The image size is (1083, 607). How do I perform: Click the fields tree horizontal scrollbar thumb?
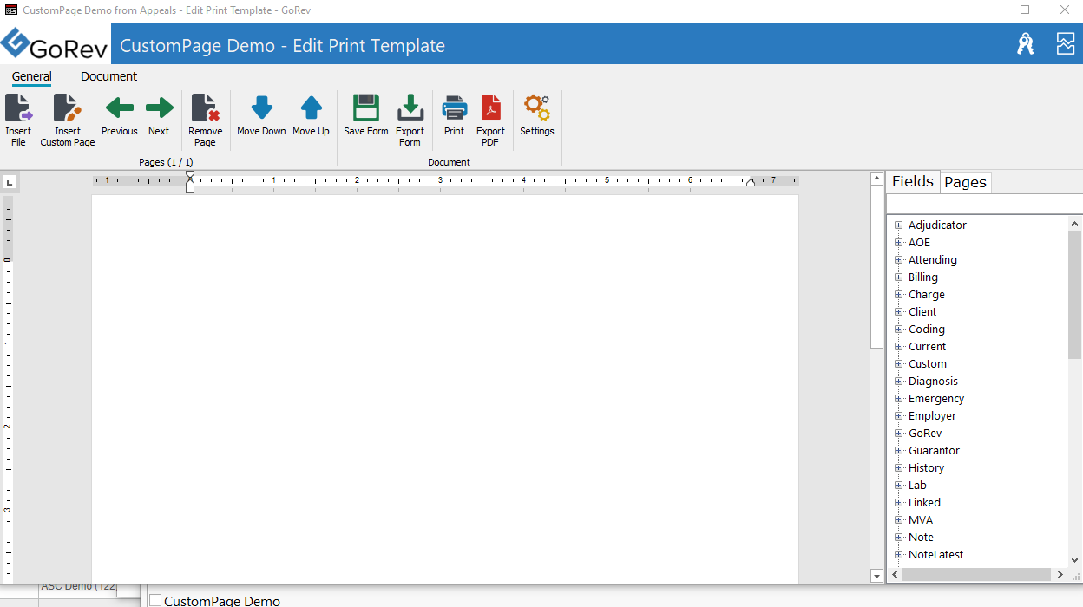(x=975, y=574)
